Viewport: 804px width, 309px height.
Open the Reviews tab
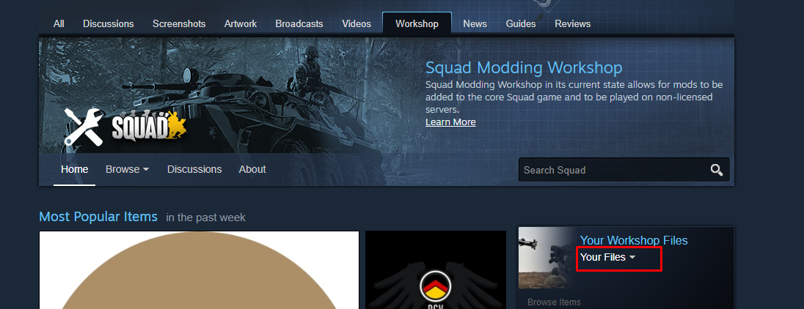(x=573, y=23)
